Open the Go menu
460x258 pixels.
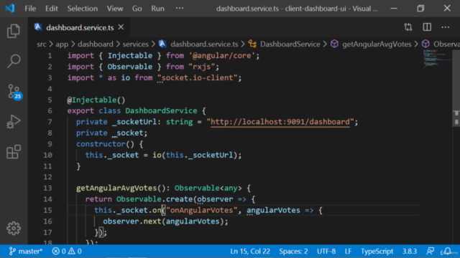pyautogui.click(x=137, y=9)
